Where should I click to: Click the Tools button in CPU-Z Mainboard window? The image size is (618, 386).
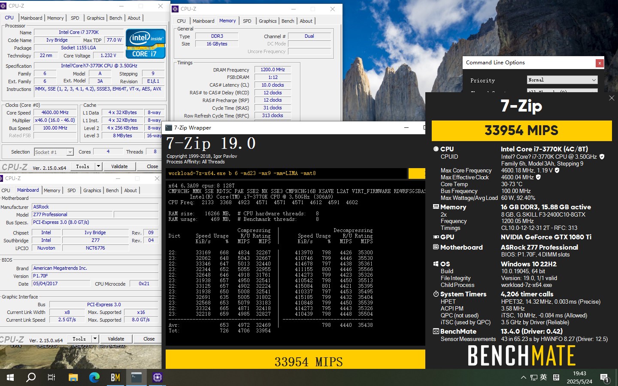(x=79, y=339)
